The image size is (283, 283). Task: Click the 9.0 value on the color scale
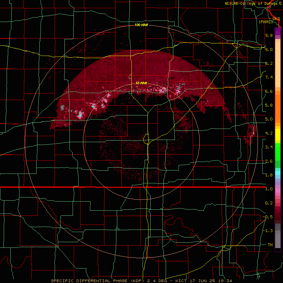(x=269, y=49)
